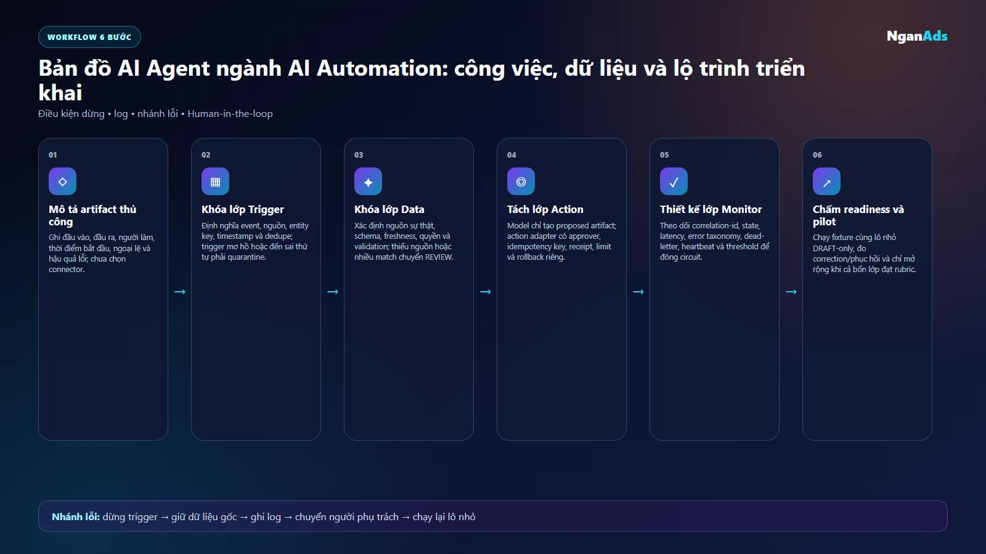Click the grid icon above Khóa lớp Trigger
986x554 pixels.
click(215, 182)
